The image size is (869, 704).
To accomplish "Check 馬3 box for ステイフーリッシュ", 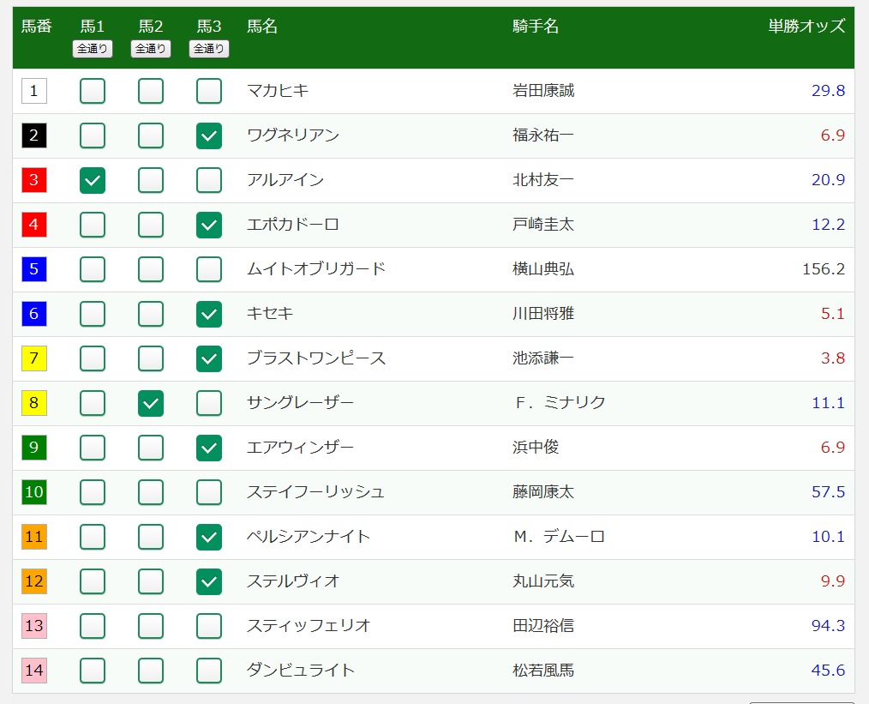I will (209, 492).
